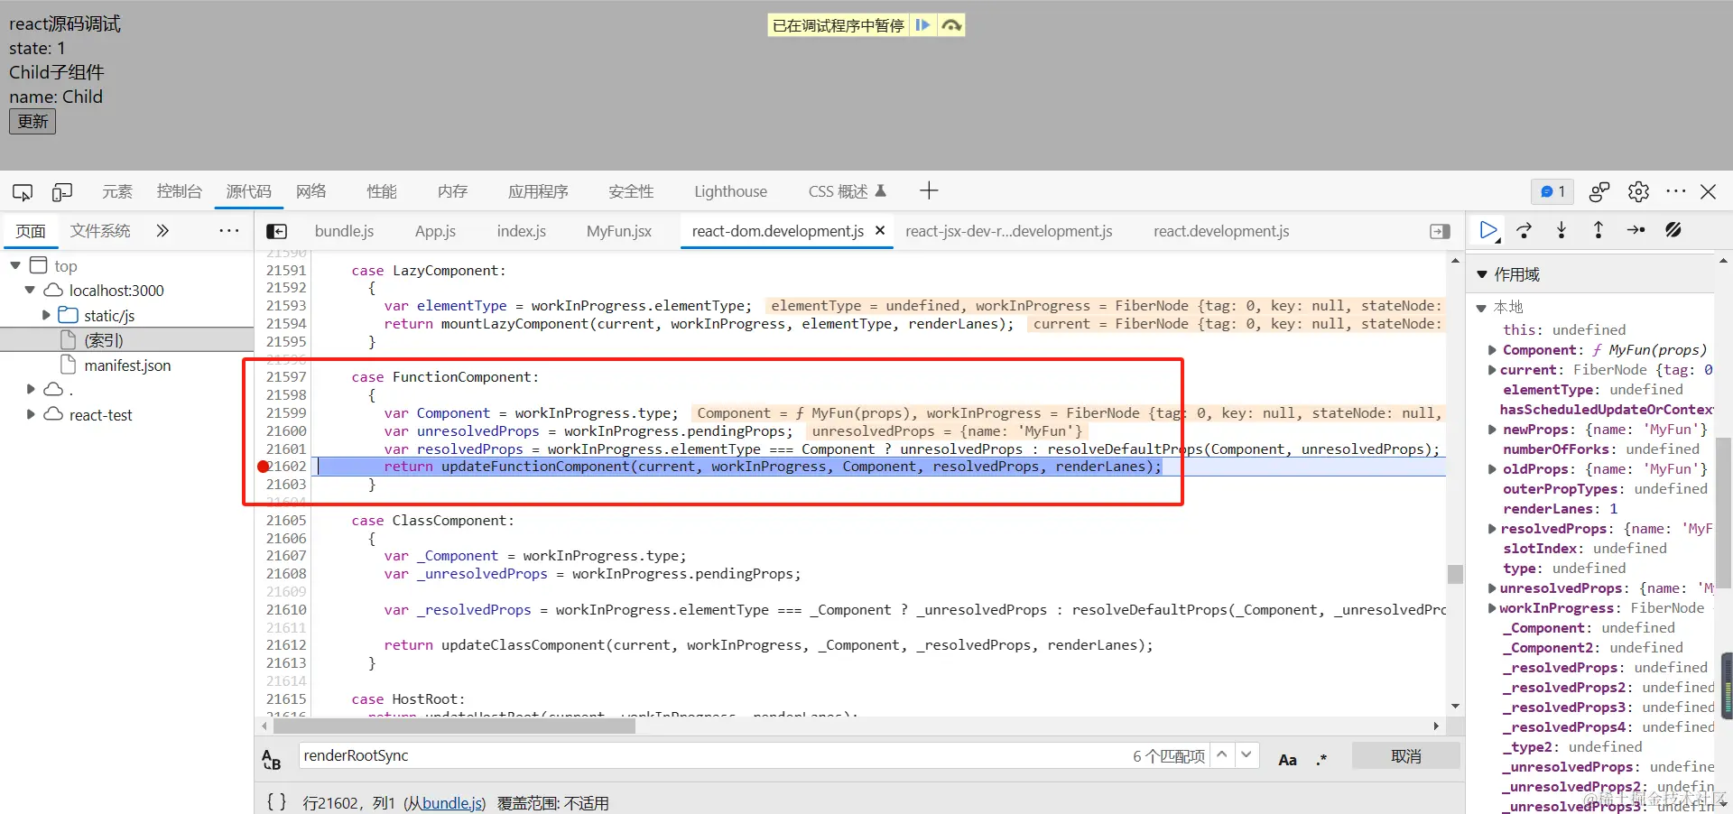The height and width of the screenshot is (814, 1733).
Task: Open the Lighthouse tab
Action: tap(730, 191)
